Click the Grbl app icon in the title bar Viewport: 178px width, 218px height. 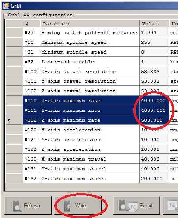(6, 6)
